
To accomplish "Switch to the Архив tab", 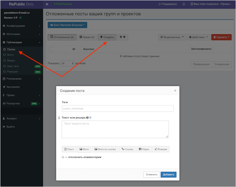I will tap(87, 37).
